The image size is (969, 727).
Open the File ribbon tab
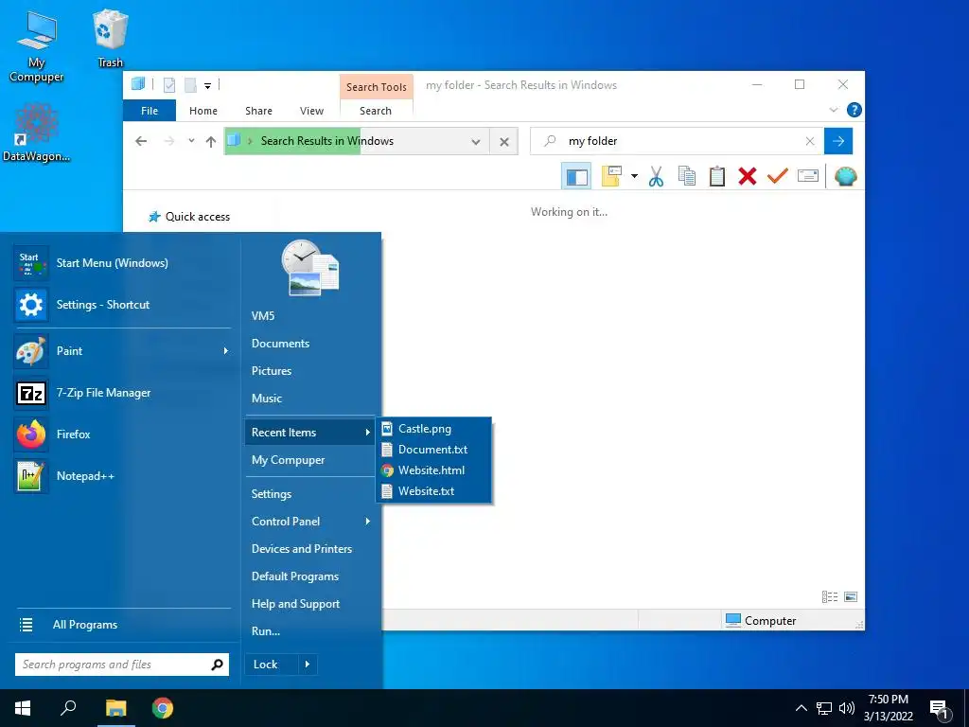150,111
